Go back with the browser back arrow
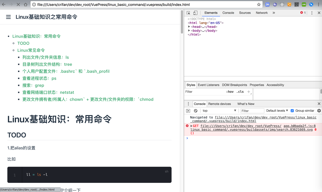Screen dimensions: 322x192 click(x=4, y=4)
